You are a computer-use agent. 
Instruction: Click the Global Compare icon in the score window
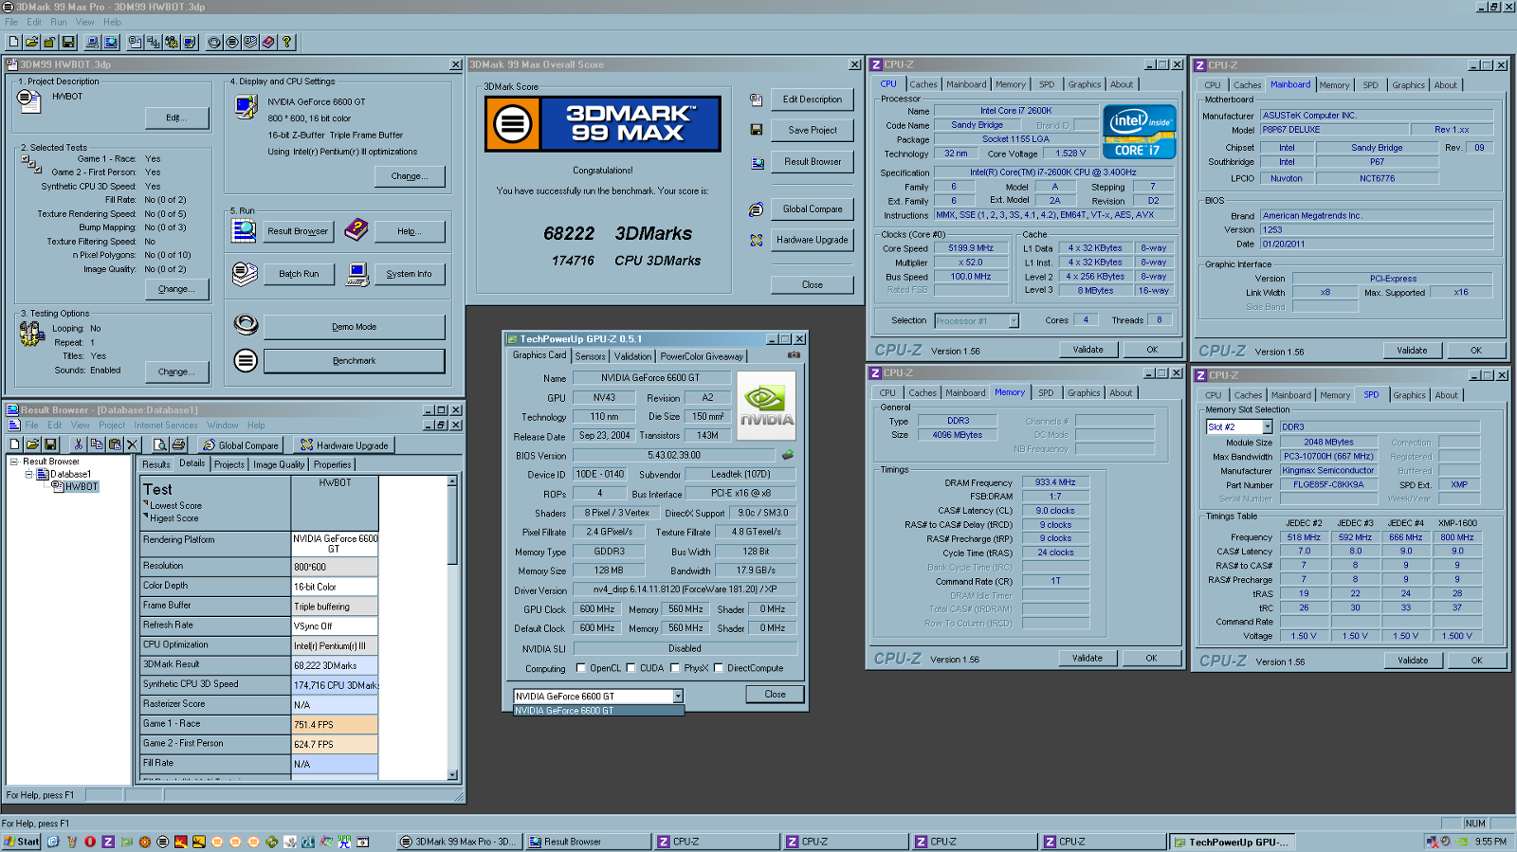(x=756, y=209)
